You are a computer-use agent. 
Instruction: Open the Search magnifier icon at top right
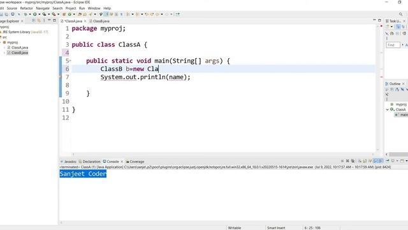tap(401, 14)
